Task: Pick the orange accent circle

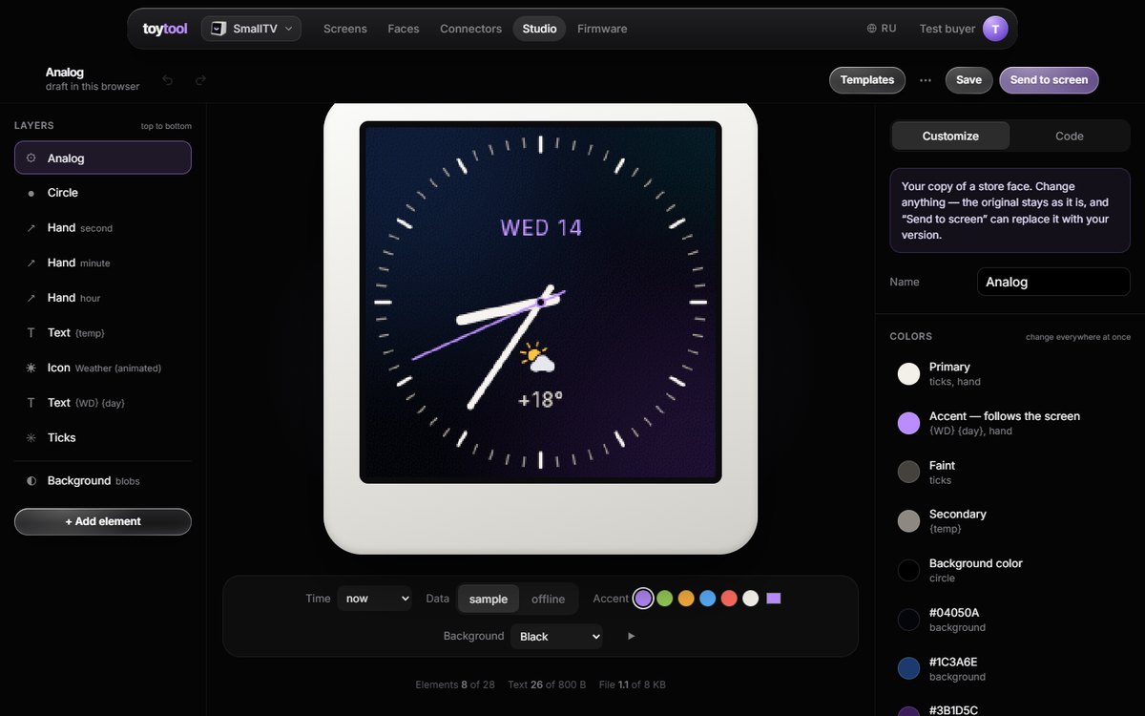Action: [x=686, y=599]
